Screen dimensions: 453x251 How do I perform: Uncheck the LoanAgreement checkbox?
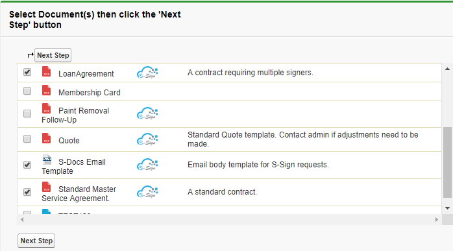(x=27, y=72)
